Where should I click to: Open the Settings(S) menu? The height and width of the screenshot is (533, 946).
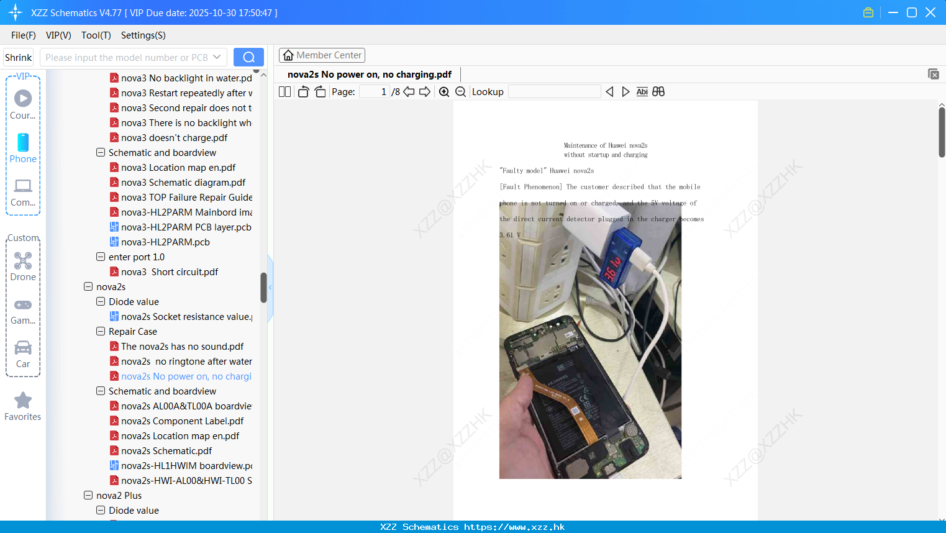(143, 35)
